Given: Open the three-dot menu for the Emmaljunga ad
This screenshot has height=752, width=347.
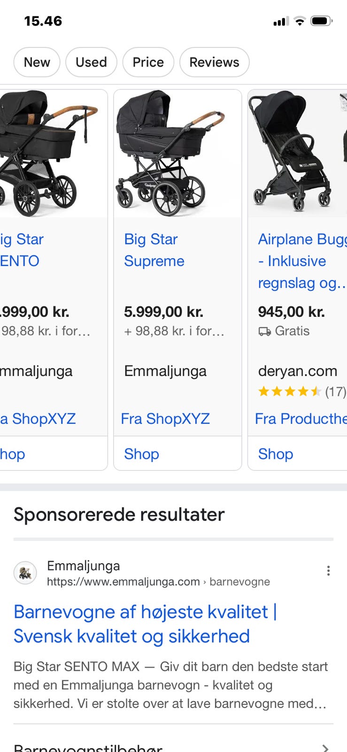Looking at the screenshot, I should coord(328,571).
